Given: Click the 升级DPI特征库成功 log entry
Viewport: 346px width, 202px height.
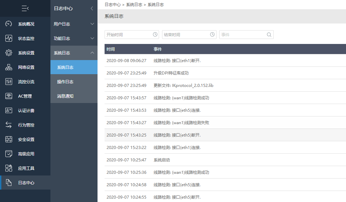Looking at the screenshot, I should (x=171, y=73).
